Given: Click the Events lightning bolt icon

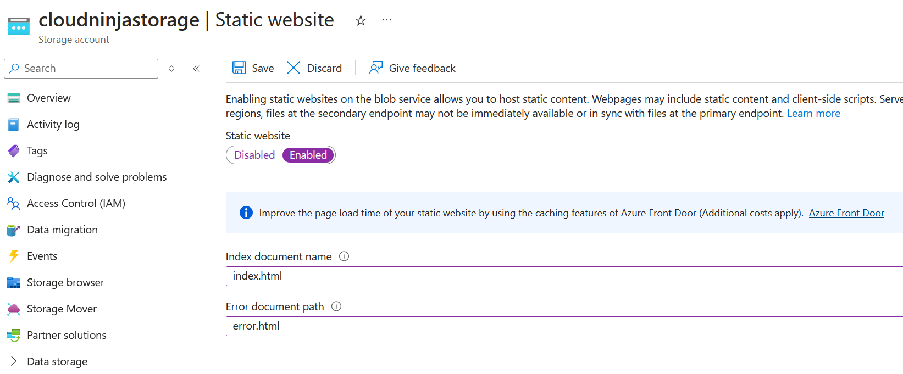Looking at the screenshot, I should click(14, 256).
